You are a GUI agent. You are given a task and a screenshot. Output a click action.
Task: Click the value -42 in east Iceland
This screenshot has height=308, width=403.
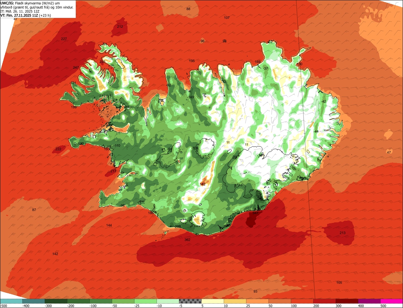click(323, 101)
